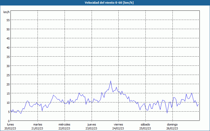Select the 'domingo' day label
The width and height of the screenshot is (210, 131).
[x=172, y=124]
